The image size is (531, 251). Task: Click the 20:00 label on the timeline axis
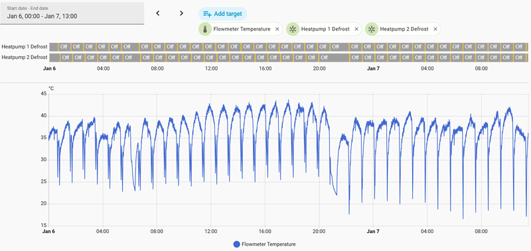coord(319,69)
